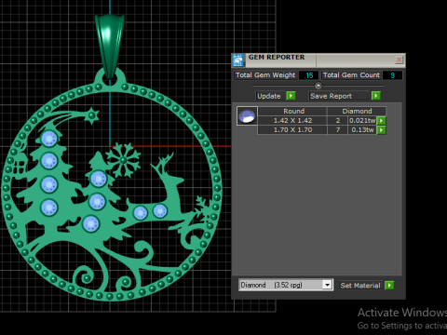The width and height of the screenshot is (447, 335).
Task: Click the Total Gem Weight value field
Action: click(308, 75)
